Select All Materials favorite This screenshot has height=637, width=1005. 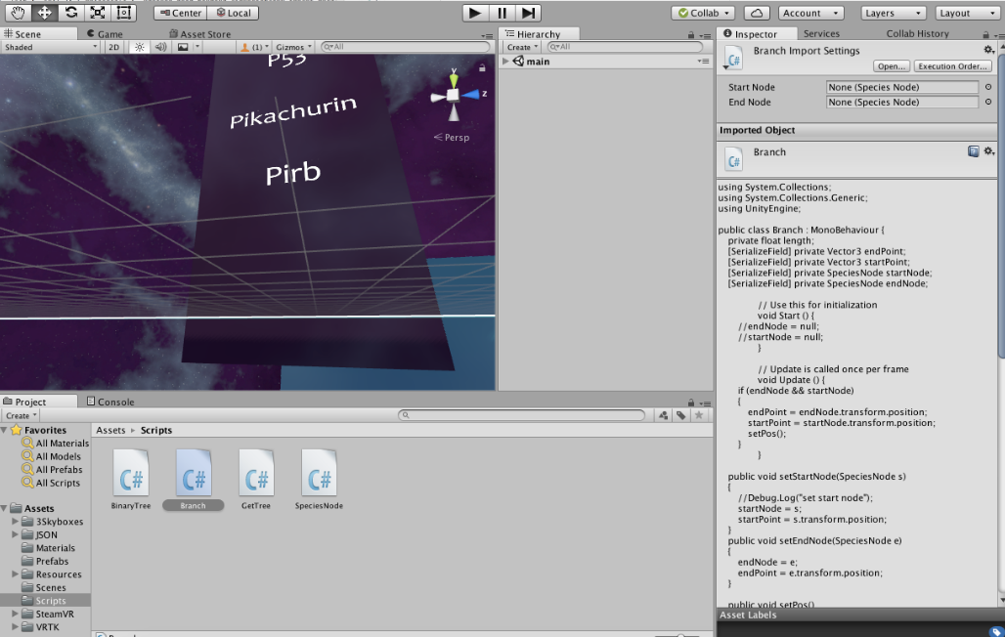[x=55, y=443]
